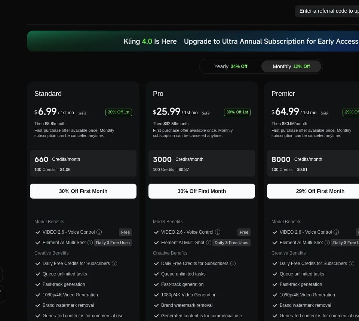Image resolution: width=359 pixels, height=321 pixels.
Task: Click the Pro plan title
Action: click(x=158, y=94)
